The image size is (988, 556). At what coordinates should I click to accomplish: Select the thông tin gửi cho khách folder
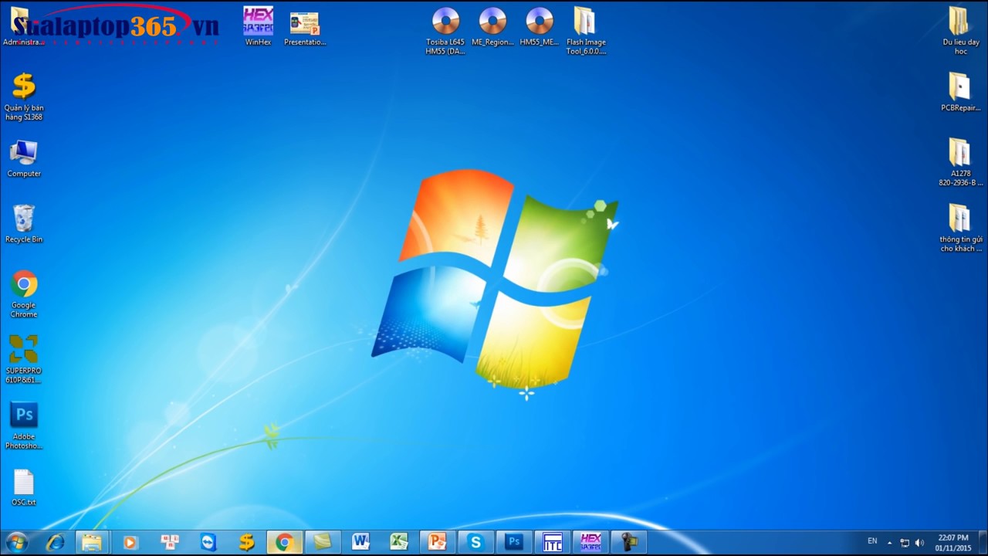point(960,228)
